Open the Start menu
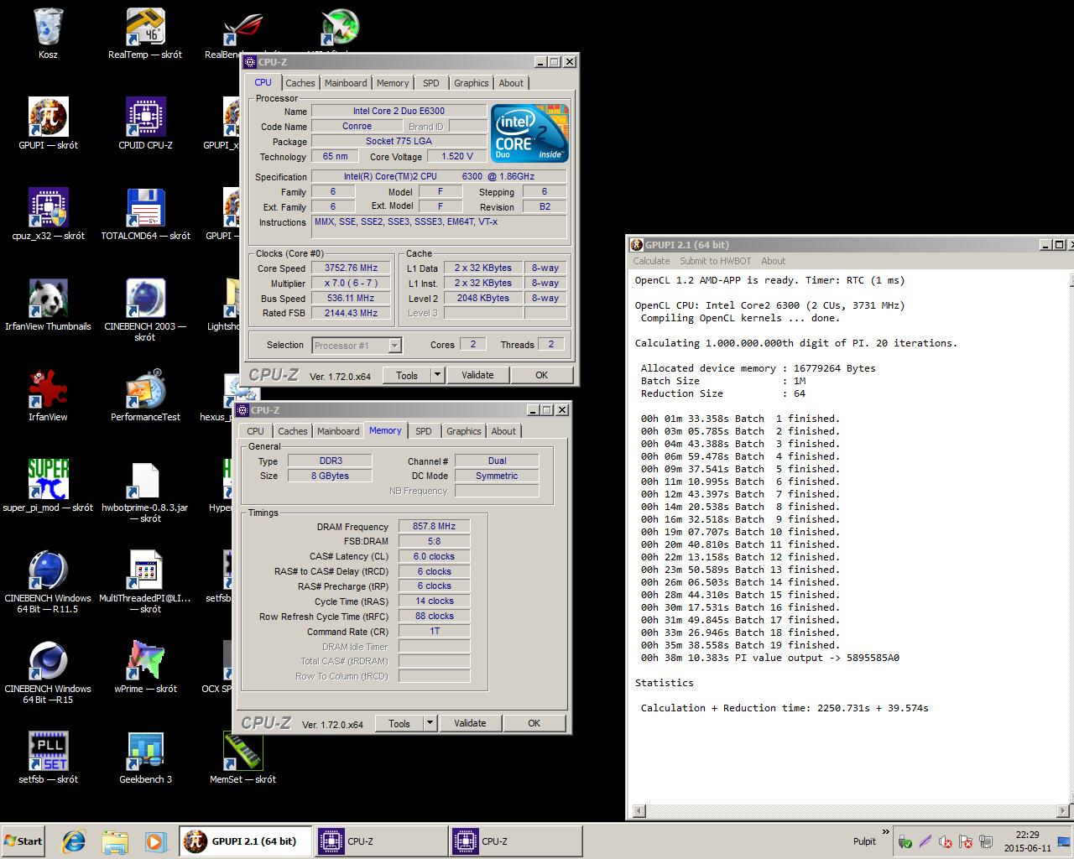The image size is (1074, 859). (23, 841)
